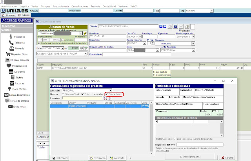
Task: Open Tickets in sidebar
Action: 19,78
